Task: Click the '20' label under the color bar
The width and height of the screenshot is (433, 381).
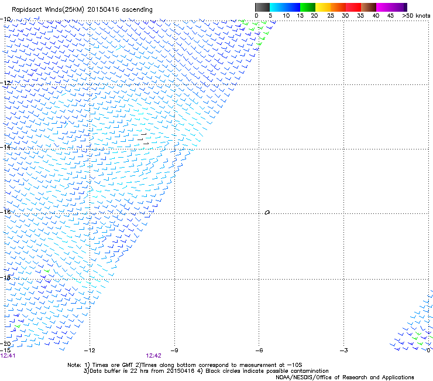Action: (314, 16)
